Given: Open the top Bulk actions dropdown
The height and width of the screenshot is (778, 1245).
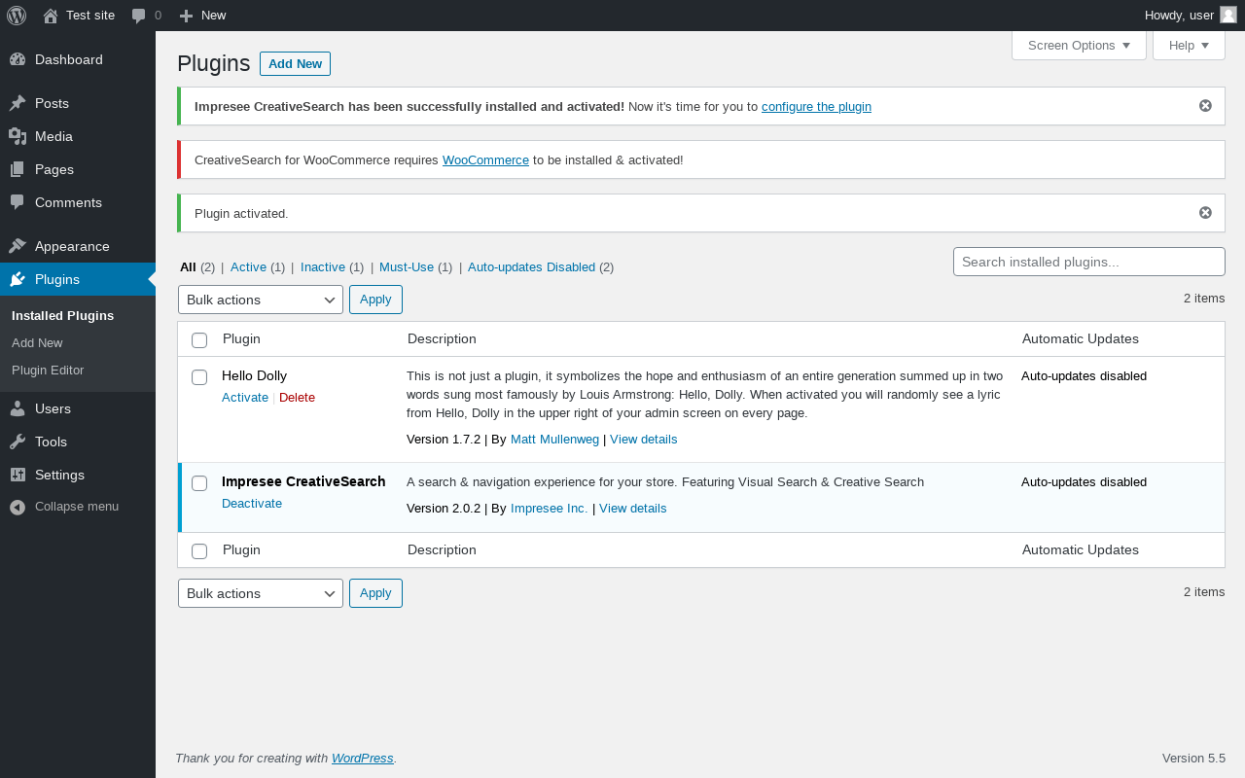Looking at the screenshot, I should 261,300.
